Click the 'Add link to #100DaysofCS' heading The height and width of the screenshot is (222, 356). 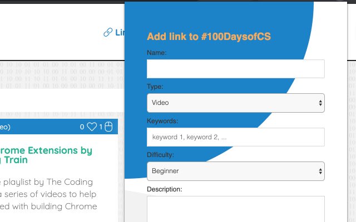209,37
